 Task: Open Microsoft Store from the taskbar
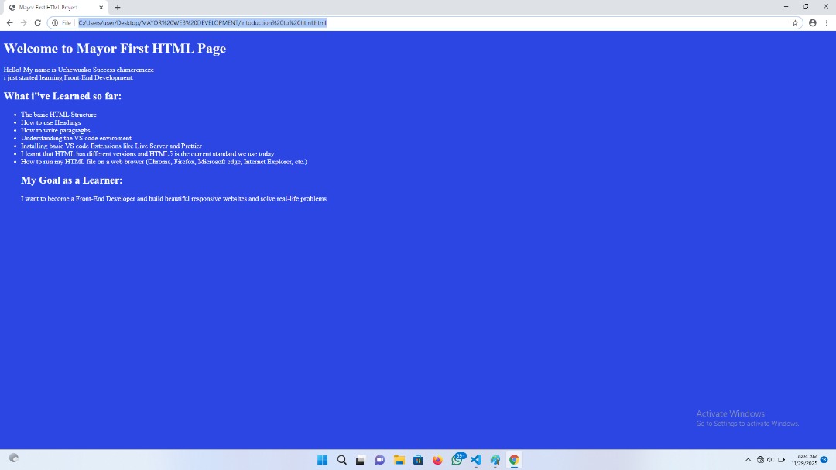419,460
